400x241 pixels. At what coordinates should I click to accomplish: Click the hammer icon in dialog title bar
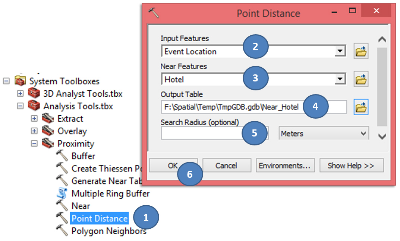(x=154, y=13)
